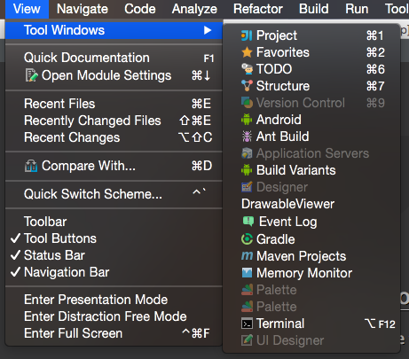Screen dimensions: 409x359
Task: Click the F1 shortcut beside Quick Documentation
Action: [208, 59]
